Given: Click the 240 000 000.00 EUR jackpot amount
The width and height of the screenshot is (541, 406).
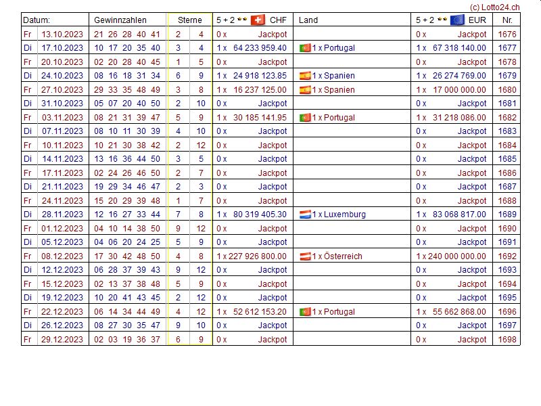Looking at the screenshot, I should pos(456,256).
